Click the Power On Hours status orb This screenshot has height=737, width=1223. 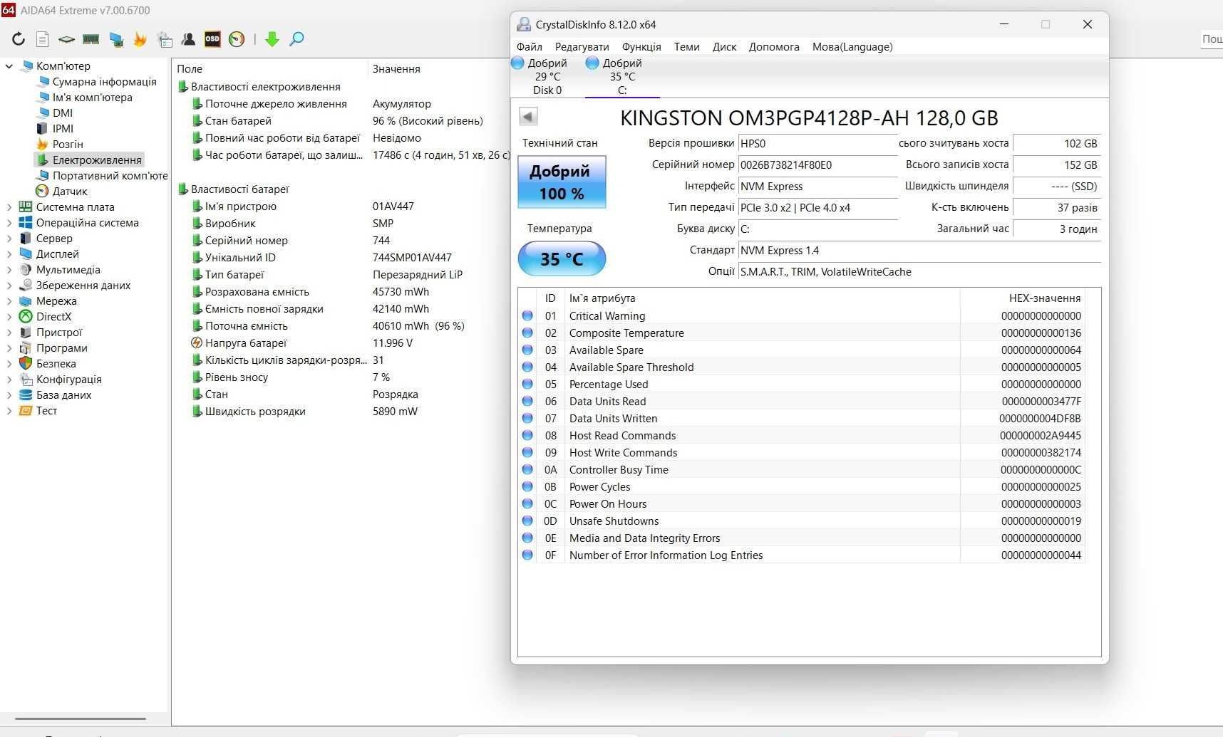(527, 503)
